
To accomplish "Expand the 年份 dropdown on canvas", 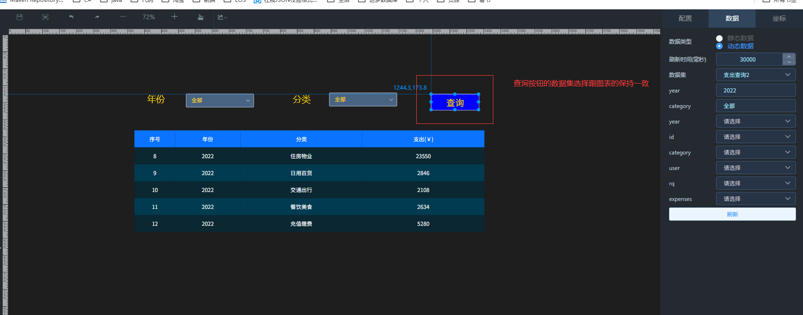I will click(219, 100).
